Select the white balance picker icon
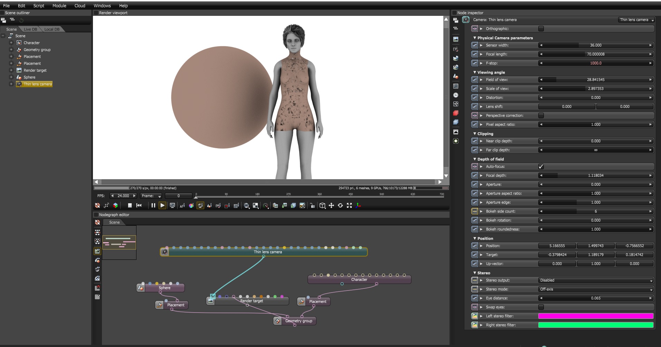 point(191,205)
